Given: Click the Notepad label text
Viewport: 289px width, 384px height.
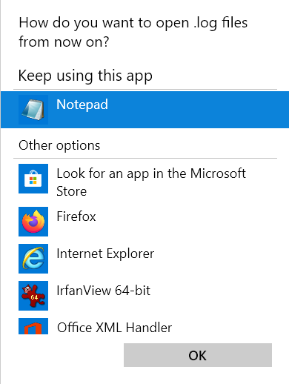Looking at the screenshot, I should [82, 105].
